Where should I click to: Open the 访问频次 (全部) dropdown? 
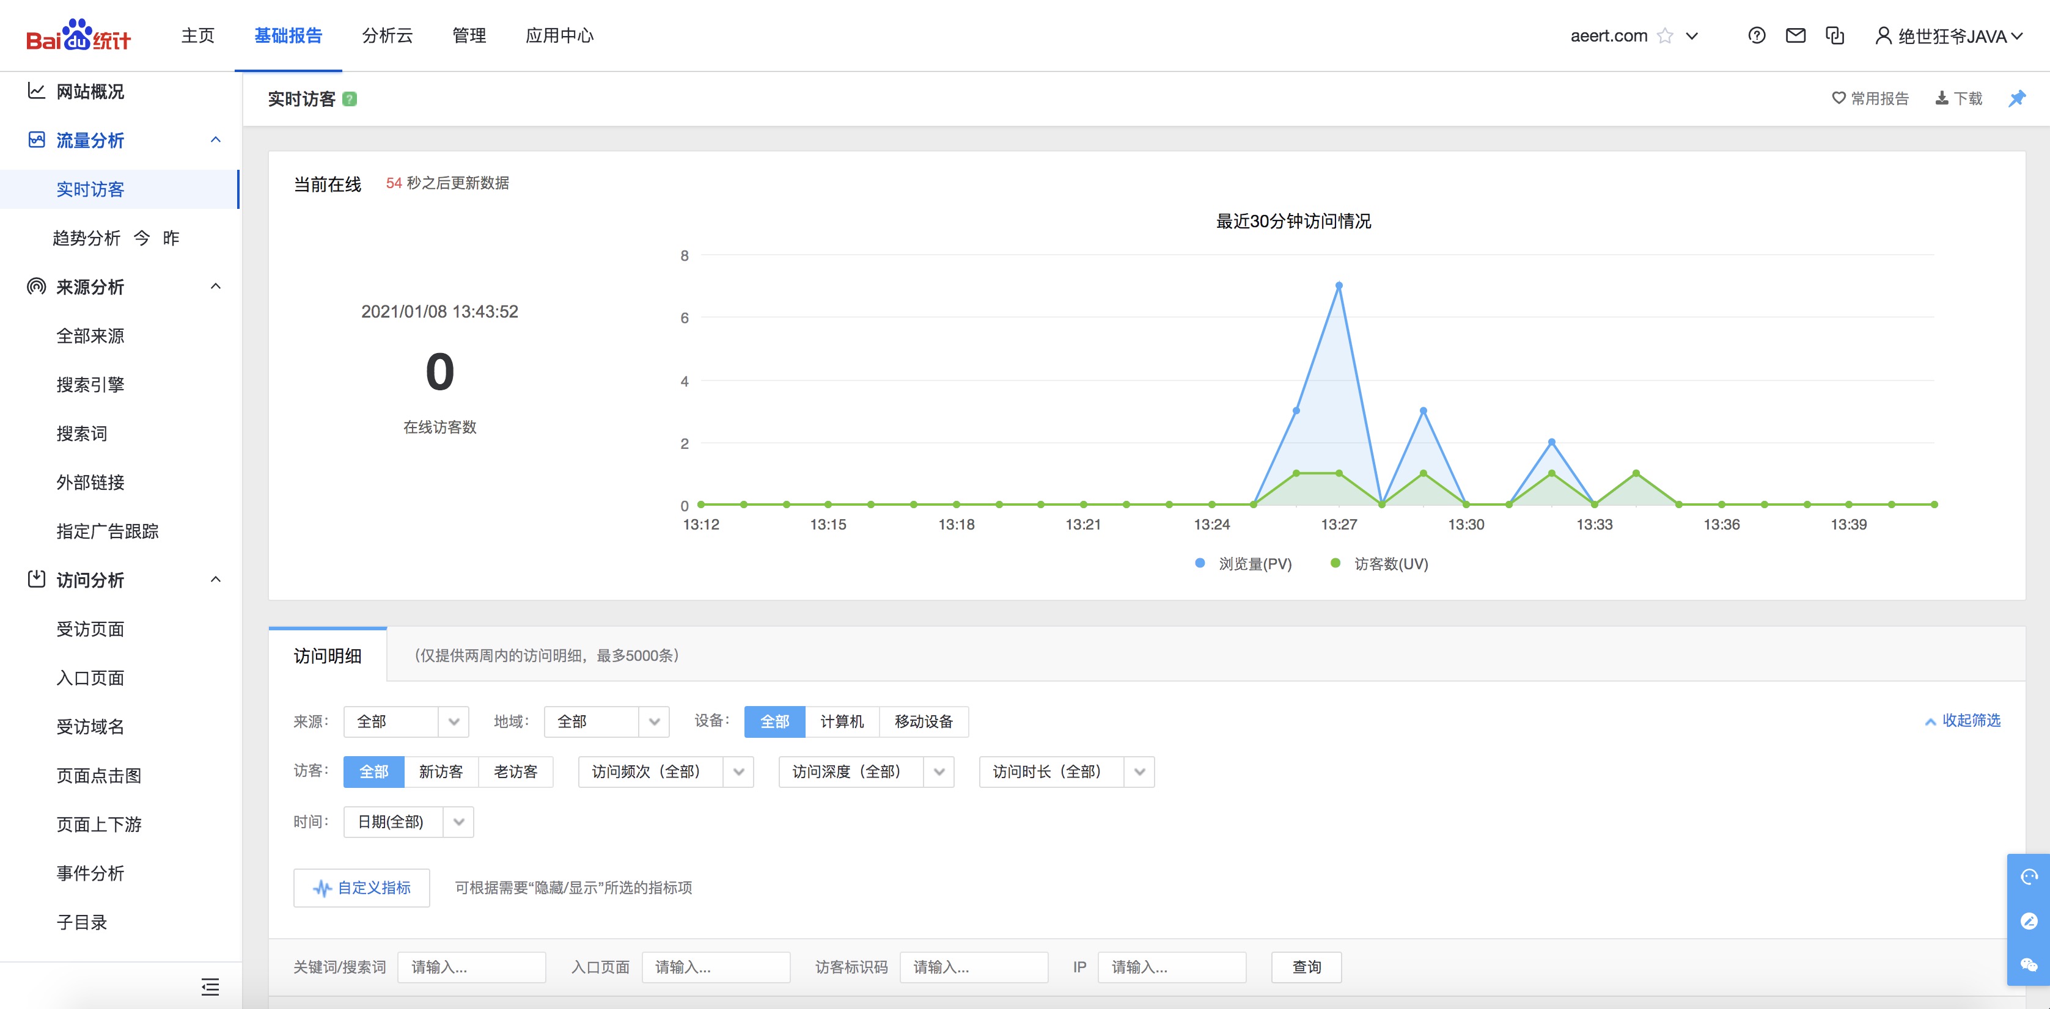click(665, 772)
